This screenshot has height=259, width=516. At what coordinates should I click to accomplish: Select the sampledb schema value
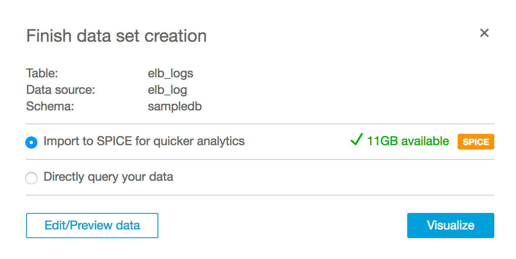[174, 106]
